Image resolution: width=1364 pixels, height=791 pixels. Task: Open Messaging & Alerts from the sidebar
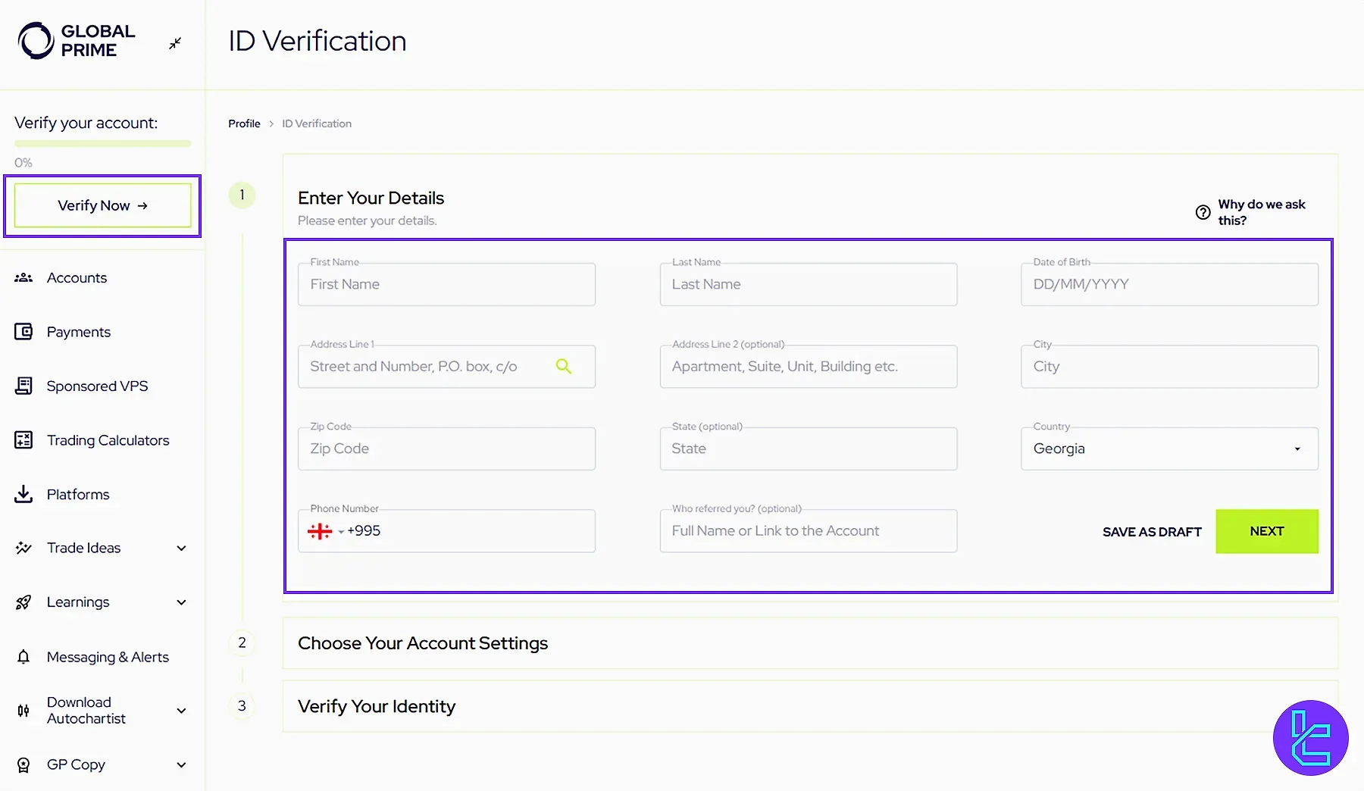[23, 657]
